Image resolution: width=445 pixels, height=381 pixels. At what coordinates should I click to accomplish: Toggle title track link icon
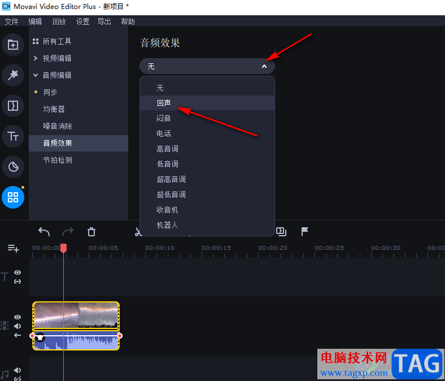coord(18,282)
